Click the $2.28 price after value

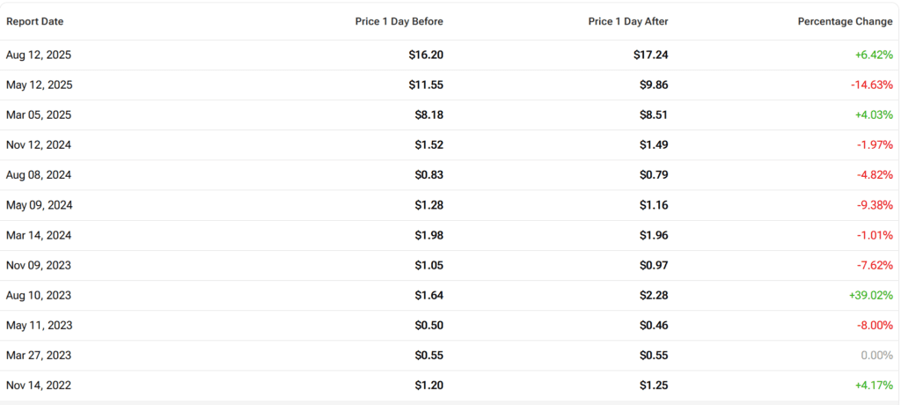pyautogui.click(x=654, y=295)
